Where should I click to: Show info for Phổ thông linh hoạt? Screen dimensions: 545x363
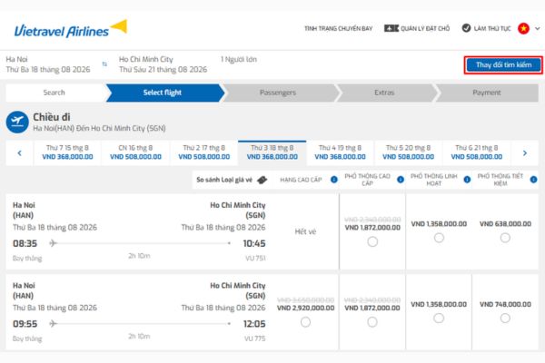[x=467, y=180]
